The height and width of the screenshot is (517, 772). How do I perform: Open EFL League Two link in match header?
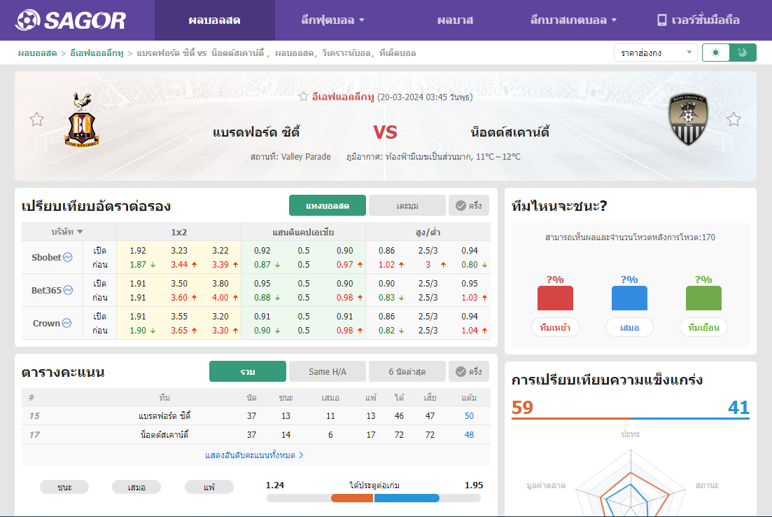coord(343,97)
